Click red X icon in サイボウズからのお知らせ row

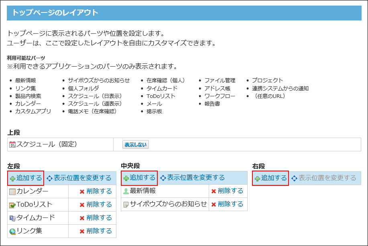[x=213, y=204]
